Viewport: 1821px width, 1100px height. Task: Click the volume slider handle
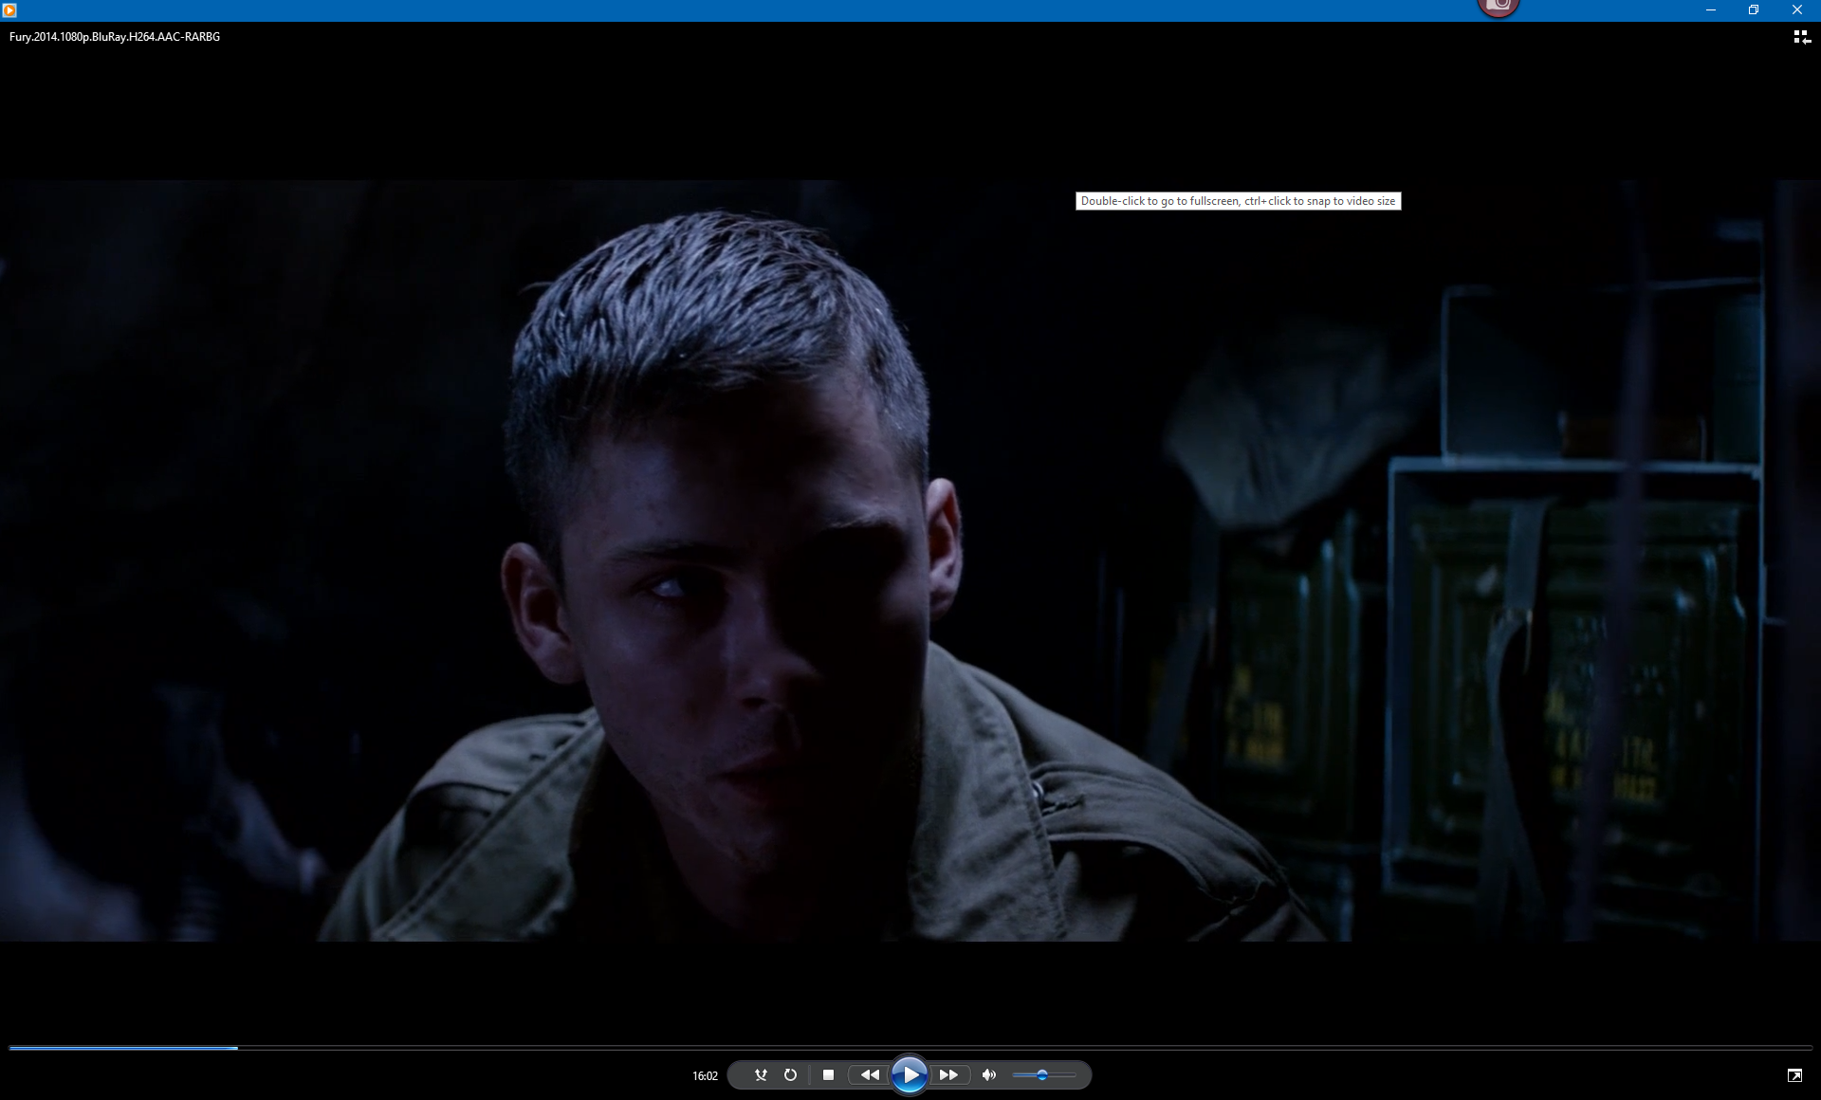1041,1074
